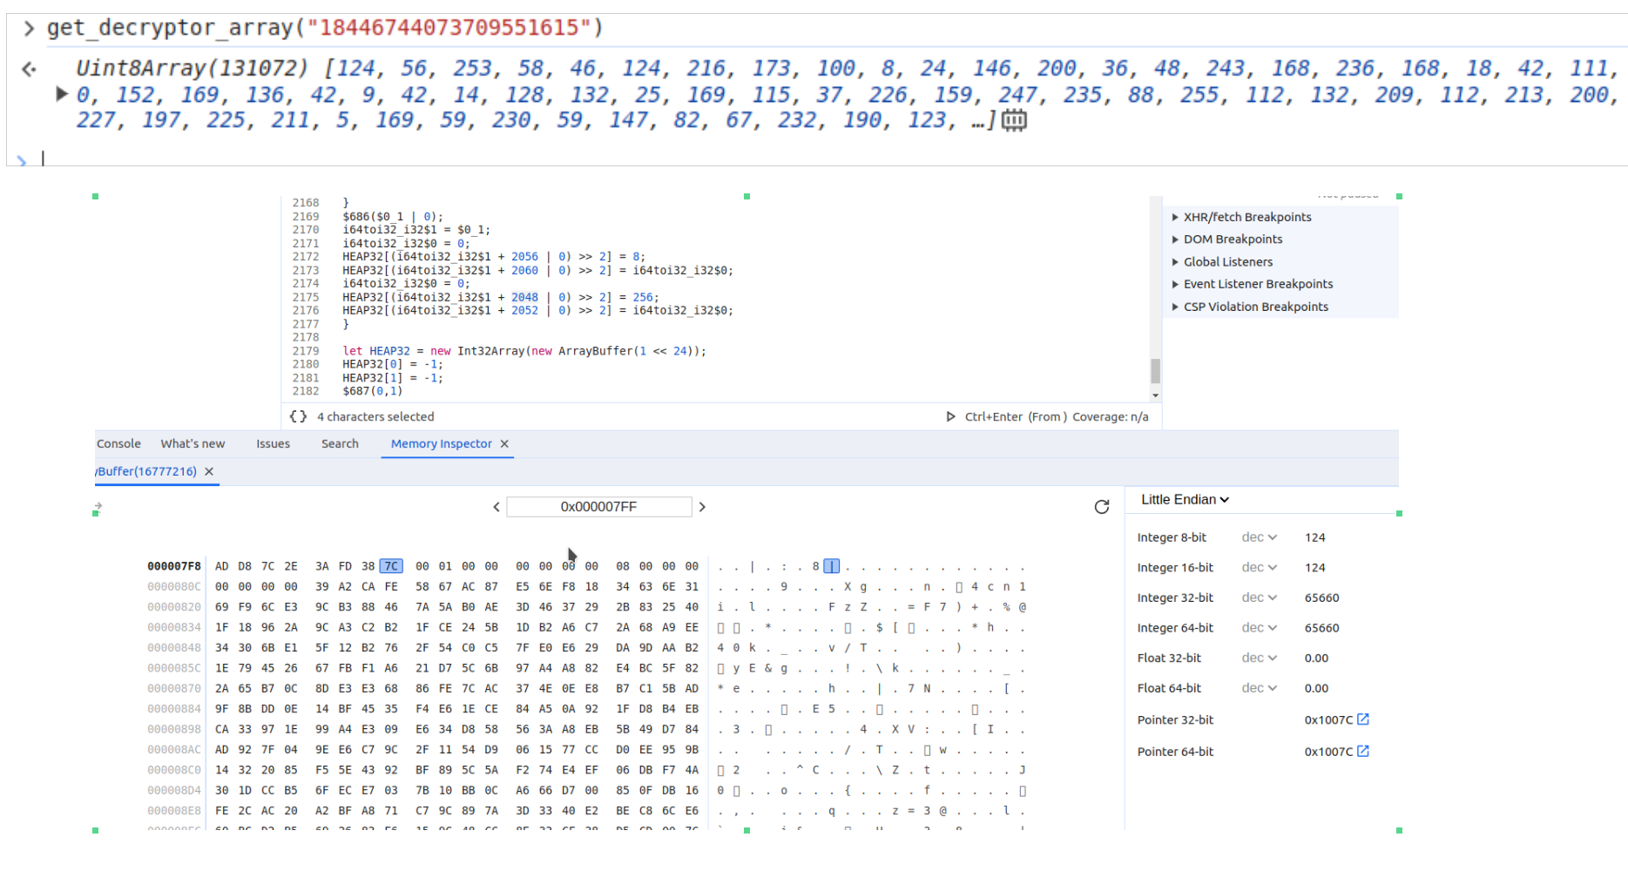Expand the Uint8Array result triangle
Image resolution: width=1628 pixels, height=871 pixels.
click(61, 93)
